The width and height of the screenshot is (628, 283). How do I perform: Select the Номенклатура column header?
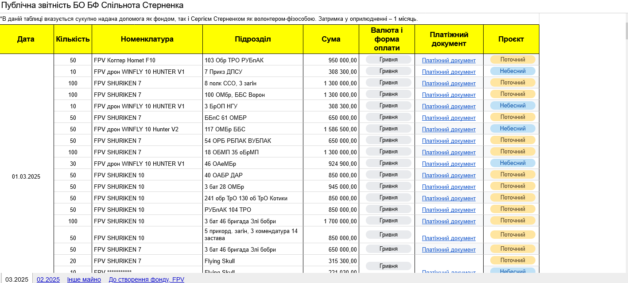click(147, 39)
